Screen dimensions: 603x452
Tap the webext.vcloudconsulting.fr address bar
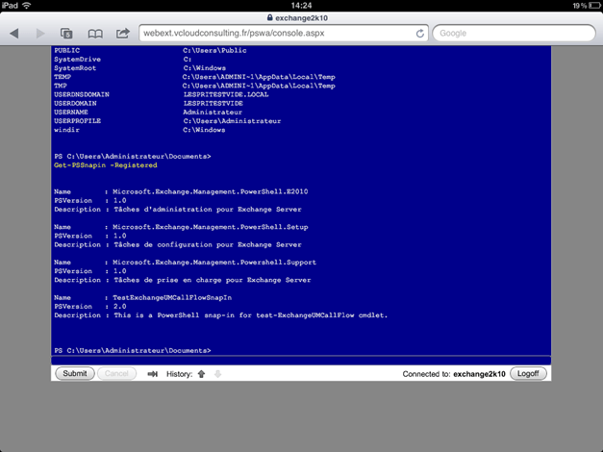(x=274, y=34)
